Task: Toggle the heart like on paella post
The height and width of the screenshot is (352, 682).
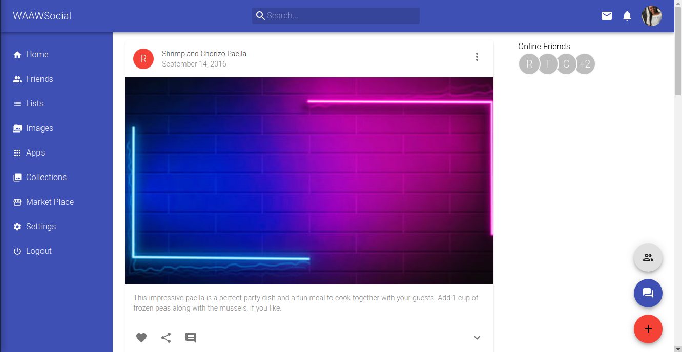Action: tap(141, 338)
